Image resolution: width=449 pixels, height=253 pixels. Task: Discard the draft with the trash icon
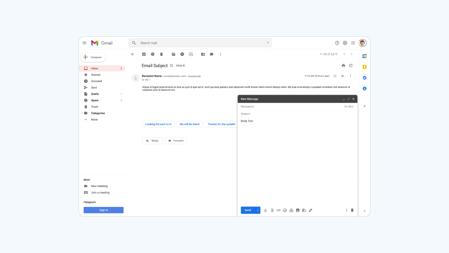[352, 210]
